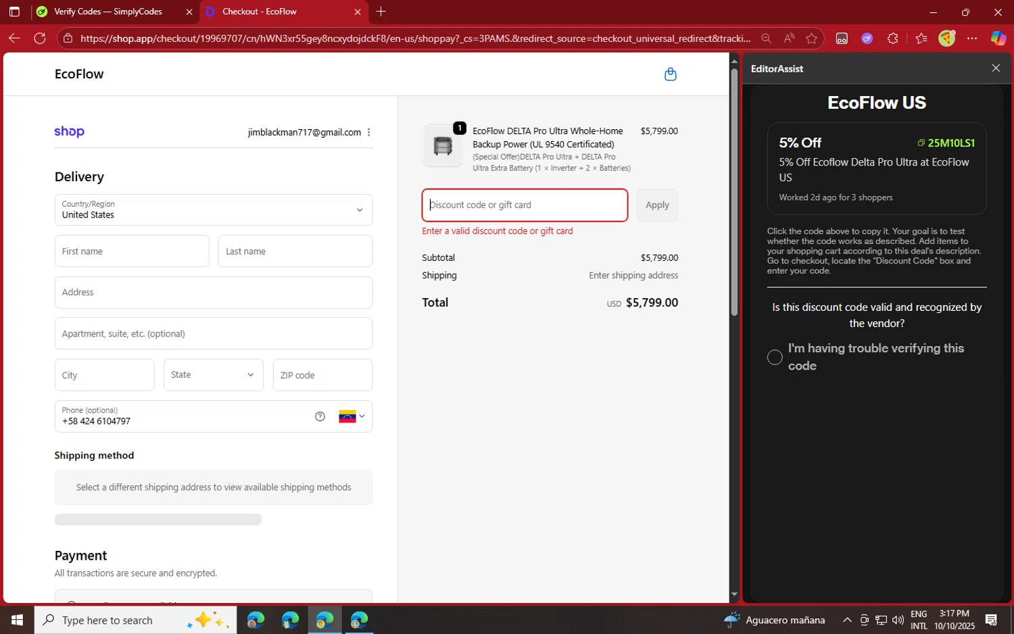Click the Apartment, suite, etc. field
This screenshot has width=1014, height=634.
click(x=214, y=334)
